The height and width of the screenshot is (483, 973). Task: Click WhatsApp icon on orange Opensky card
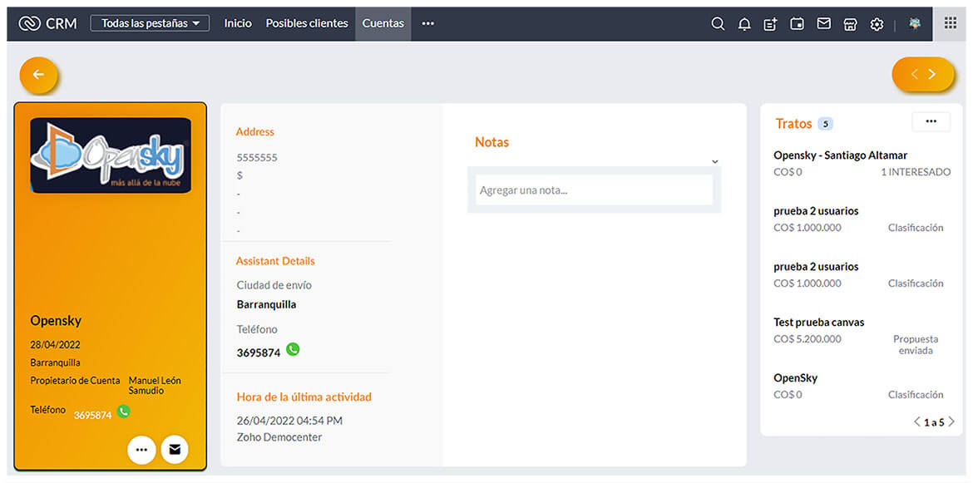[x=124, y=411]
